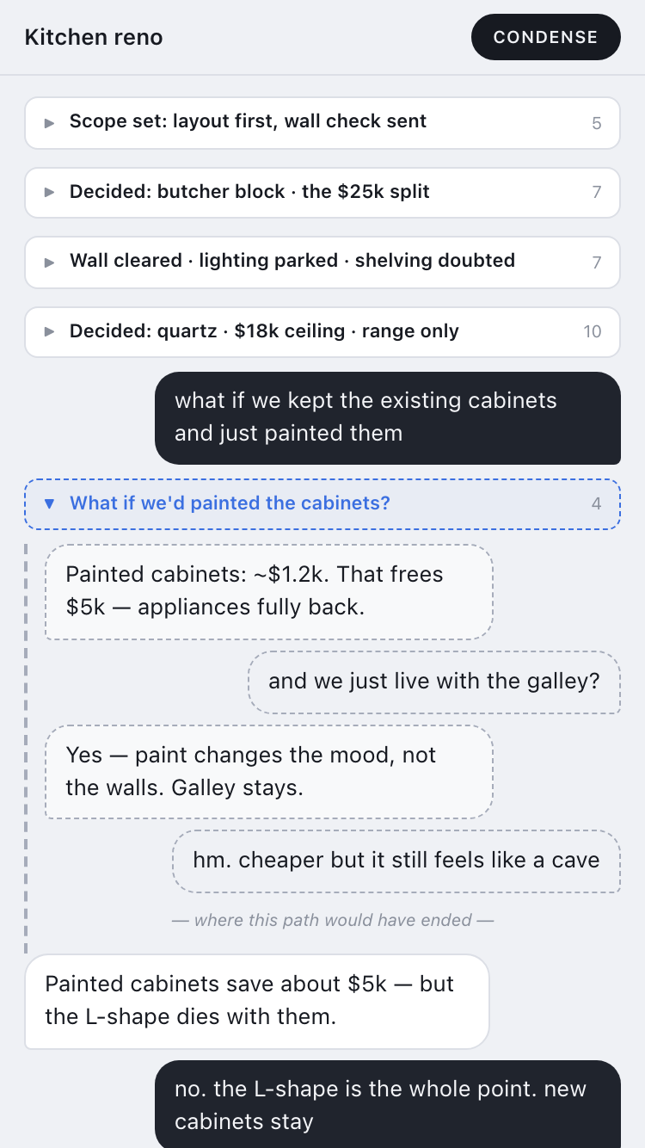Expand the arrow next to "Decided: butcher block"
645x1148 pixels.
50,193
